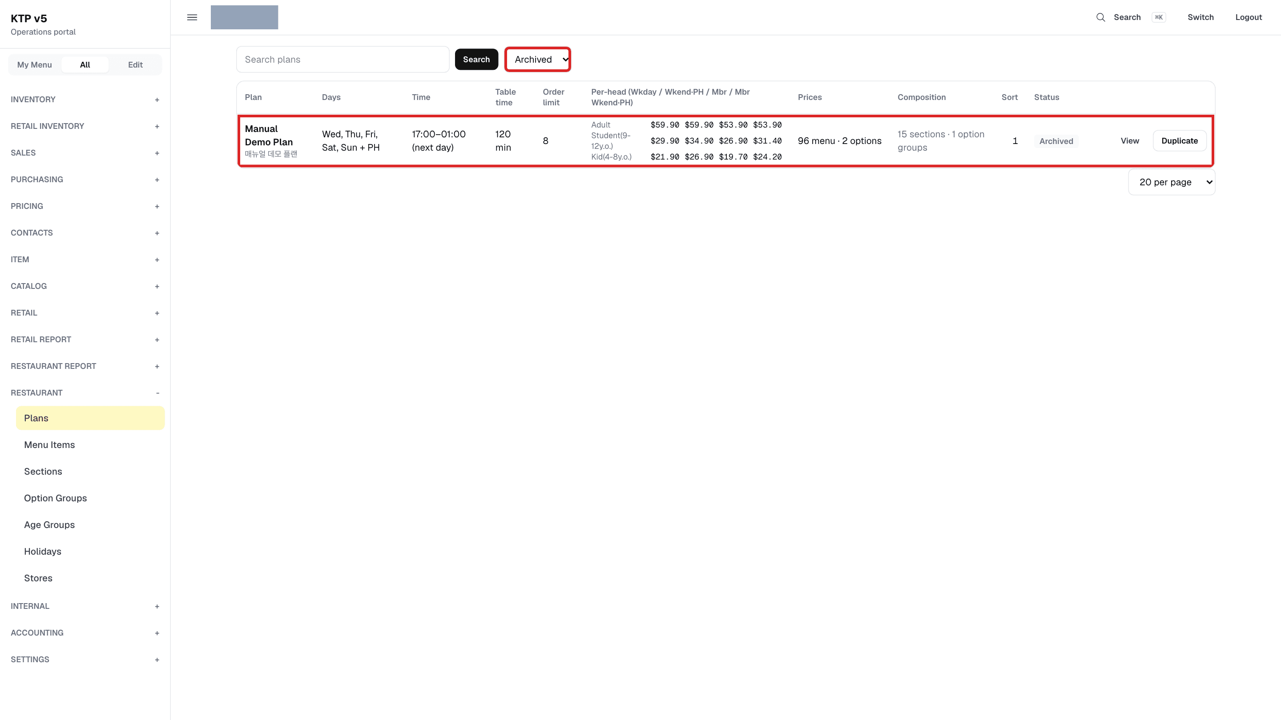Click Logout in the header

tap(1248, 17)
